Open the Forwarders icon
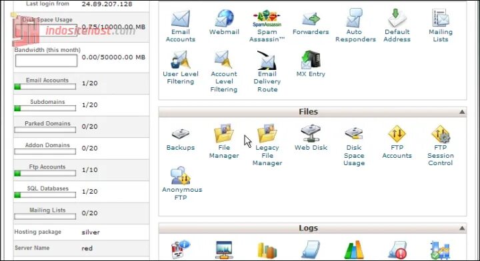480x261 pixels. (311, 19)
